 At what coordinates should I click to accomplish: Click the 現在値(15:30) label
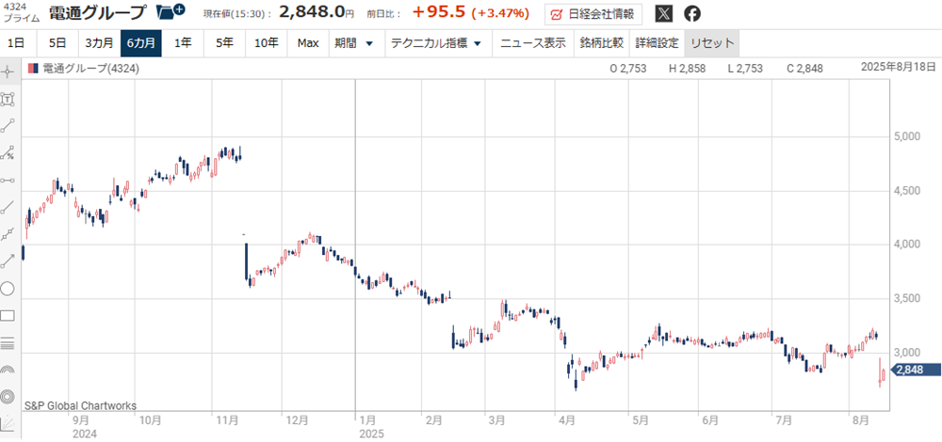click(237, 13)
